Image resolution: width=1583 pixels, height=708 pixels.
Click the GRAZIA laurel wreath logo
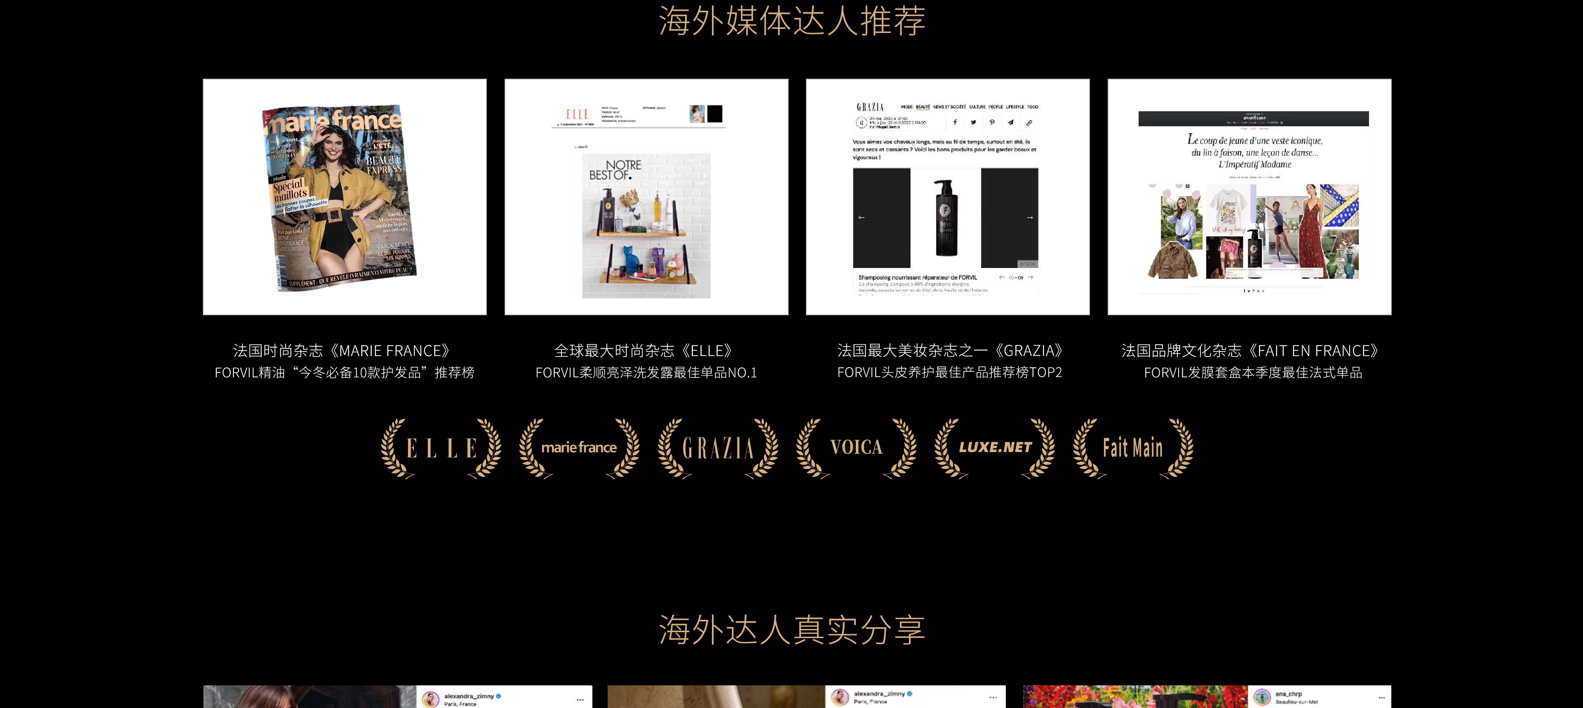718,448
